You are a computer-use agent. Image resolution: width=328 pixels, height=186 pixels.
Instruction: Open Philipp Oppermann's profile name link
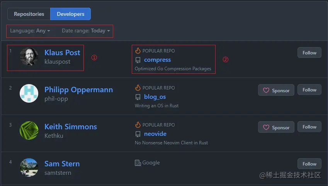(78, 90)
